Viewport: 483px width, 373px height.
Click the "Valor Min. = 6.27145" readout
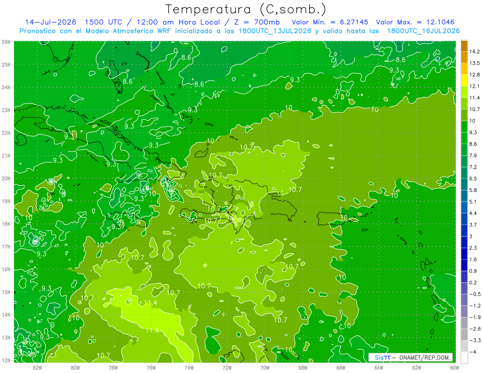click(x=330, y=22)
